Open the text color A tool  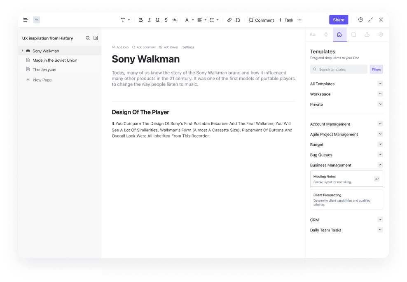coord(187,20)
